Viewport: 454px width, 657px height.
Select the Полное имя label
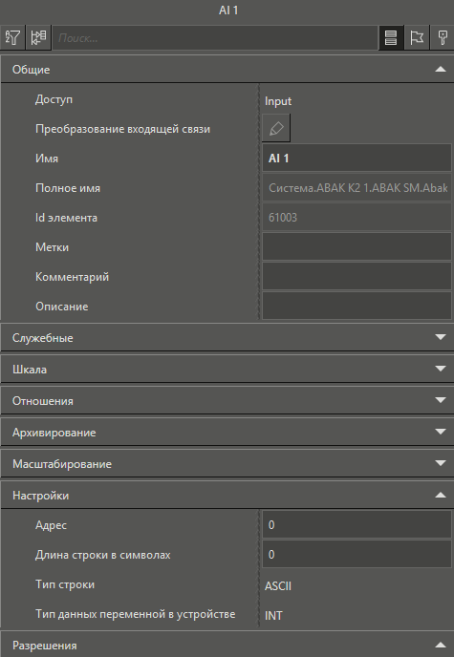tap(68, 188)
